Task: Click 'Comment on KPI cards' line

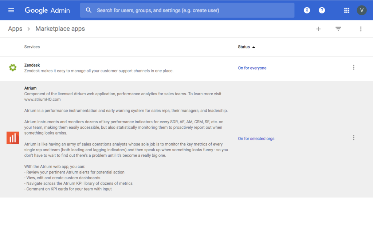Action: pos(68,189)
